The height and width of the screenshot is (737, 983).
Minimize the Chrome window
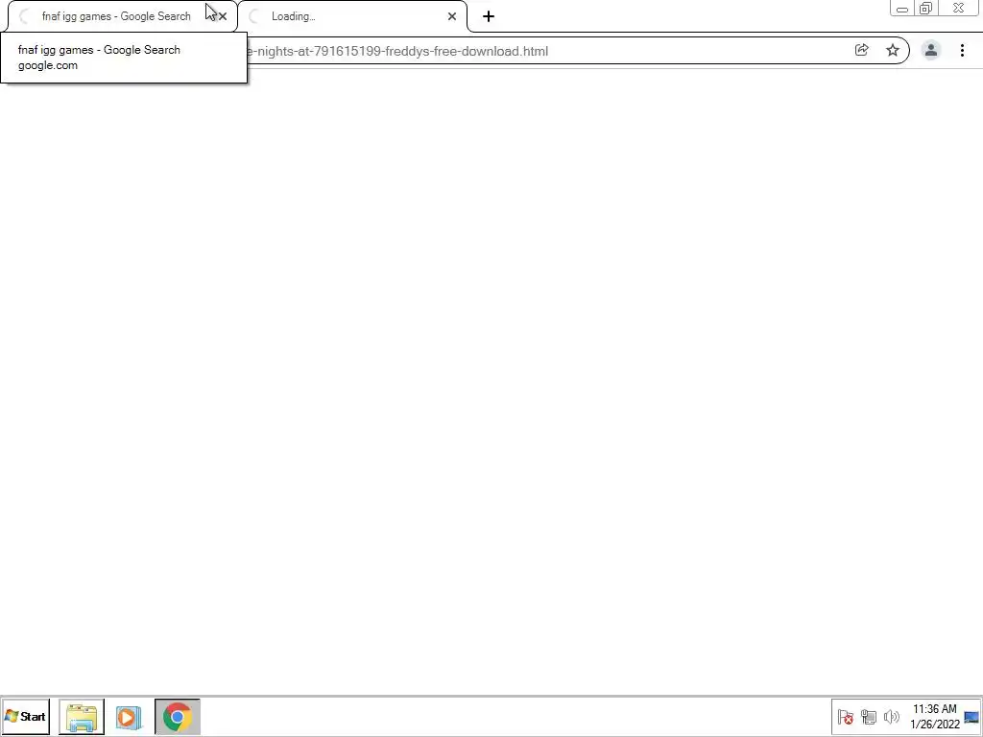pyautogui.click(x=902, y=8)
